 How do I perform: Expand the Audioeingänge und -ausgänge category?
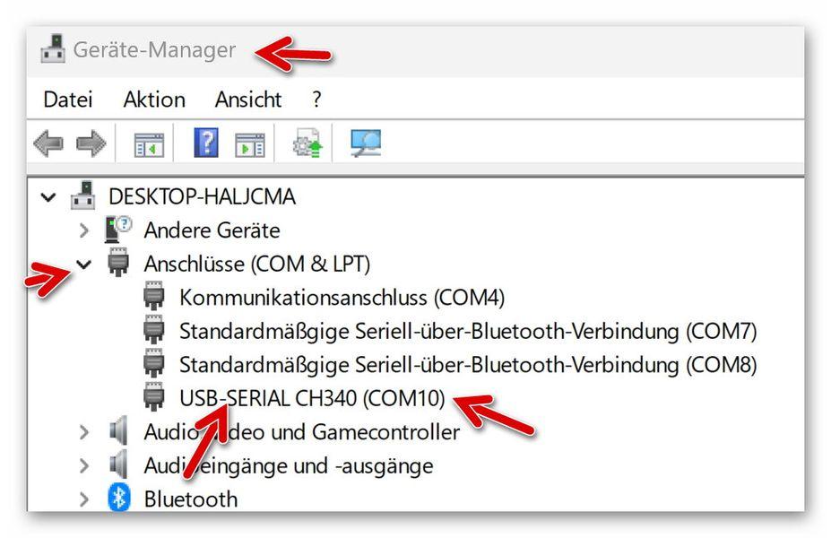click(84, 465)
